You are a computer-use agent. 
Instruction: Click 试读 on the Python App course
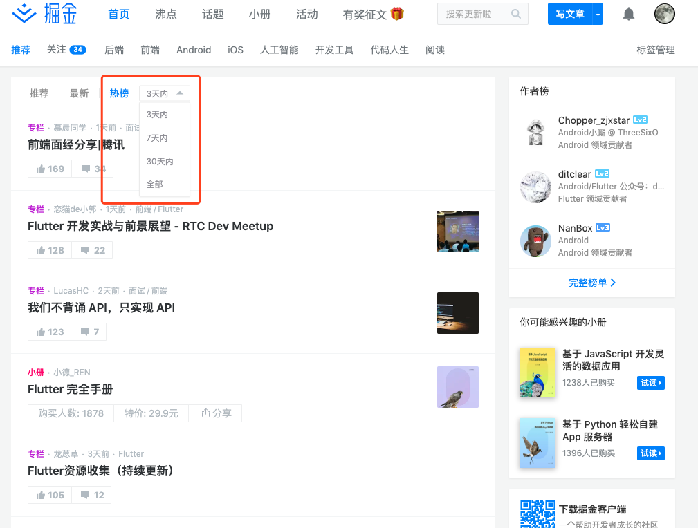[650, 453]
